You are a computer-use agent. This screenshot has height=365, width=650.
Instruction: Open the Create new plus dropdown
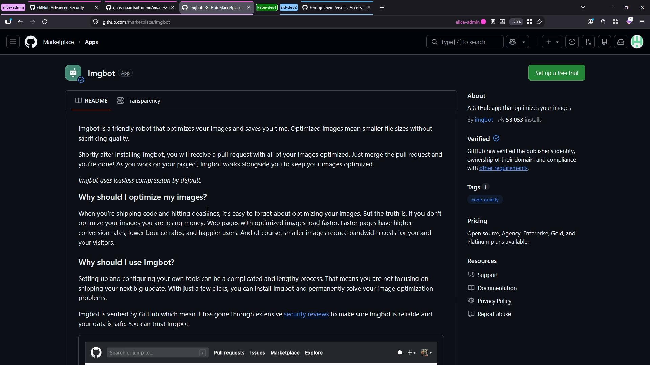click(x=552, y=42)
